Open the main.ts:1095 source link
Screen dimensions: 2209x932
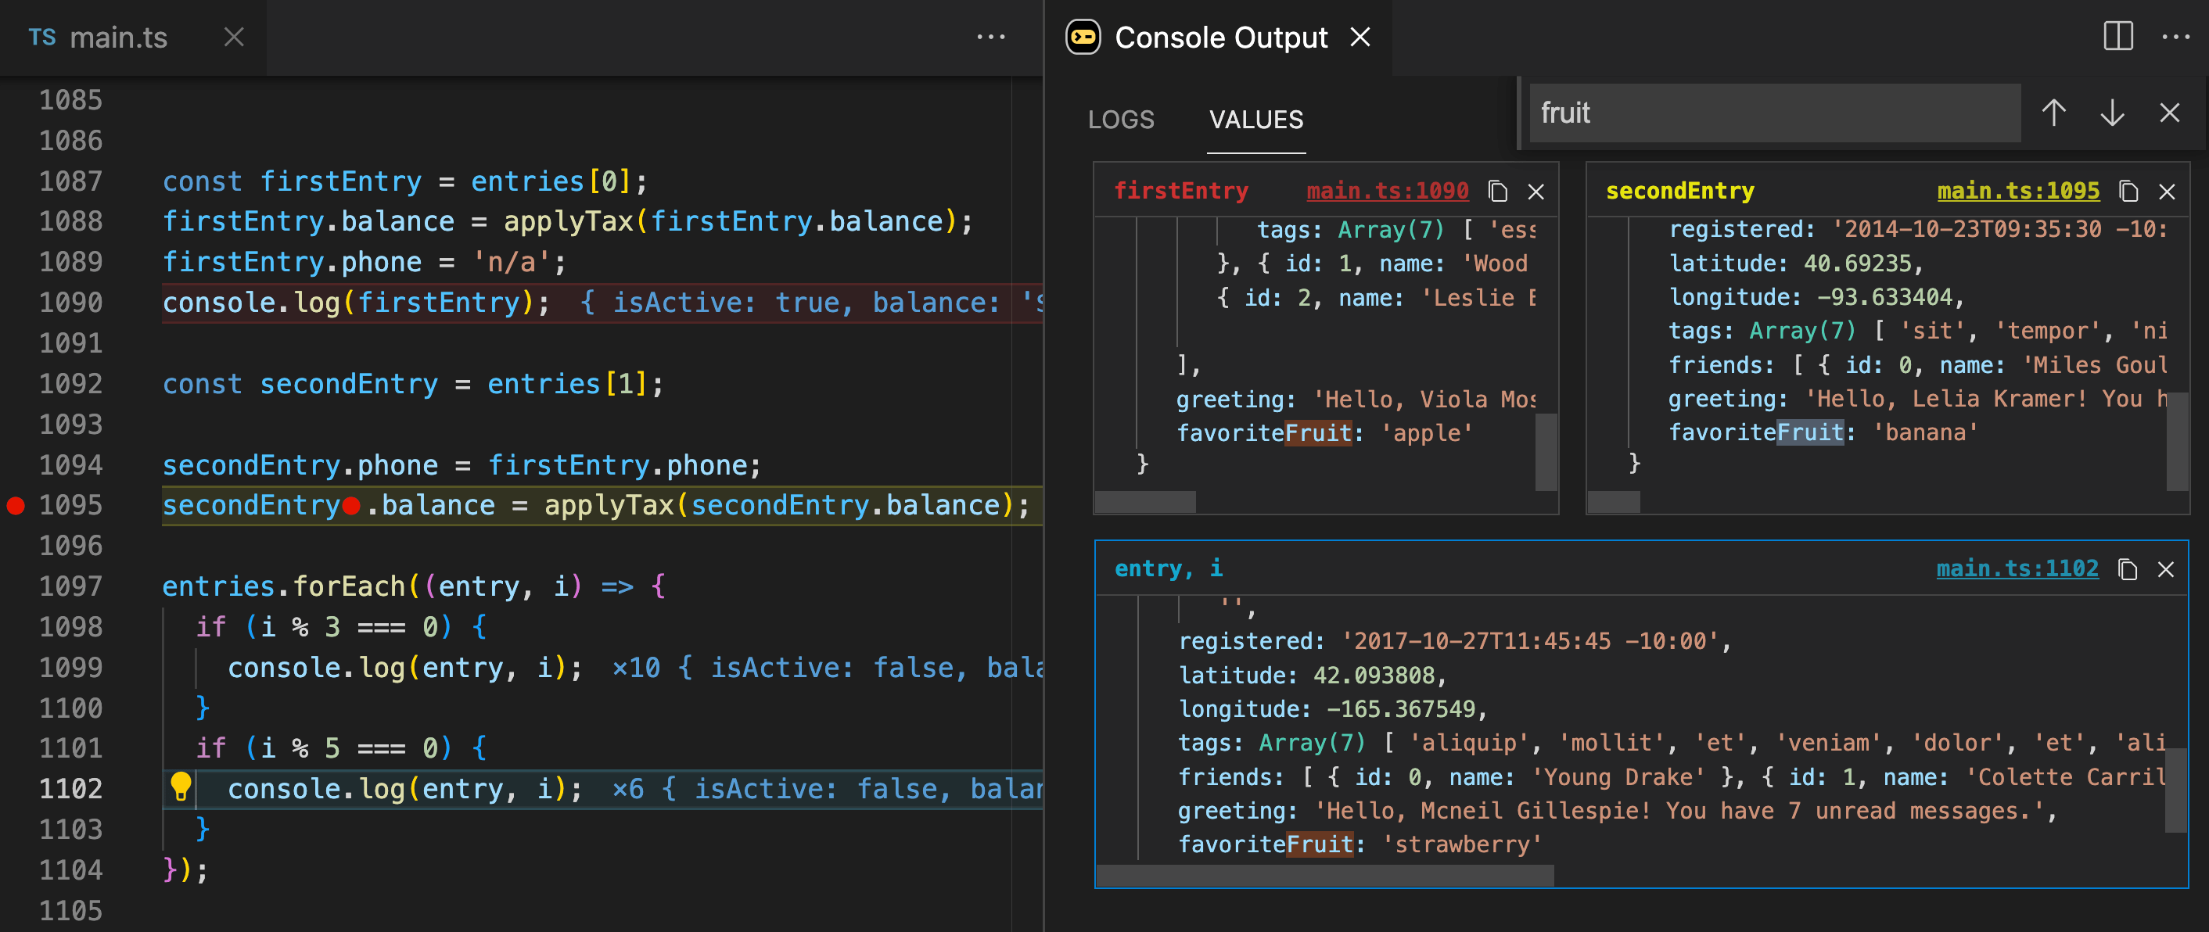(x=2018, y=192)
